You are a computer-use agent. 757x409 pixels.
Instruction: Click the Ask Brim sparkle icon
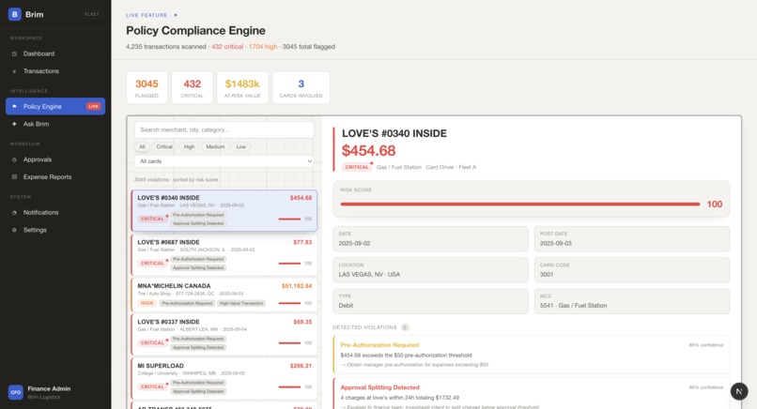[x=14, y=124]
